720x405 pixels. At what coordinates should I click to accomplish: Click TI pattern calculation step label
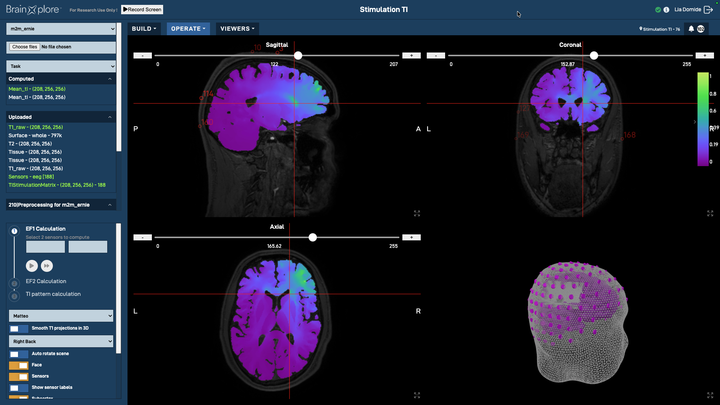pyautogui.click(x=53, y=294)
